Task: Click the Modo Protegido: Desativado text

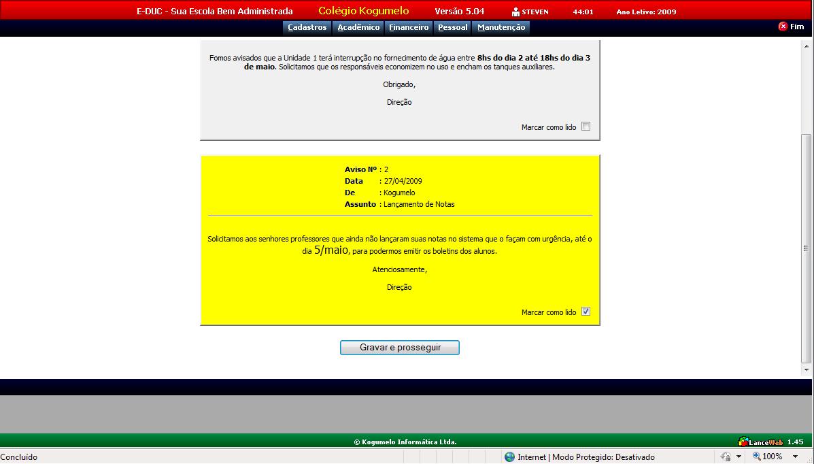Action: (x=603, y=457)
